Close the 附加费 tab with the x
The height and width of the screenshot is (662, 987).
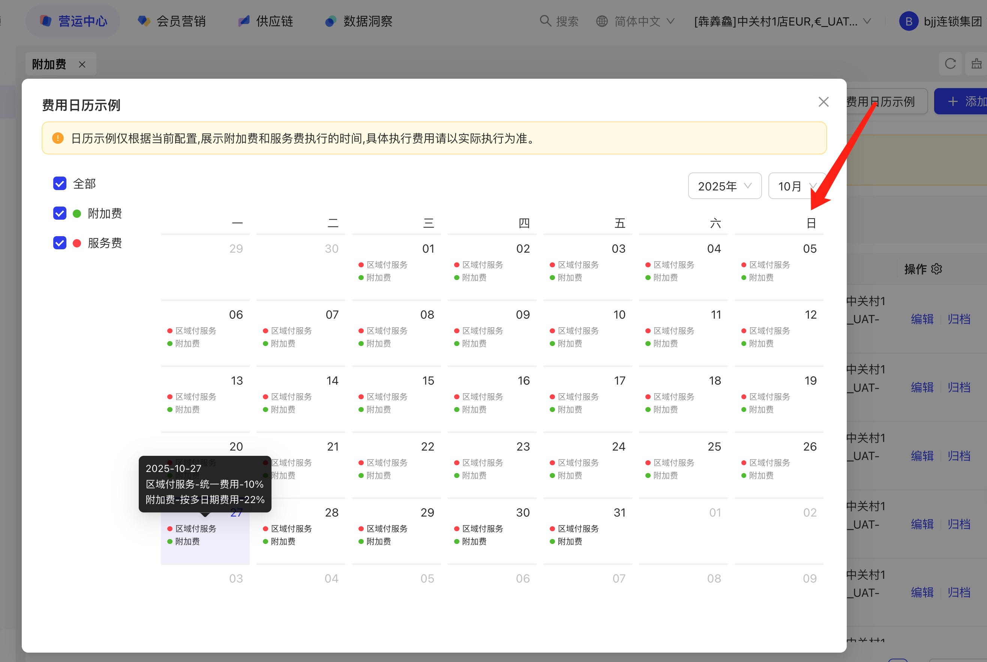[82, 64]
